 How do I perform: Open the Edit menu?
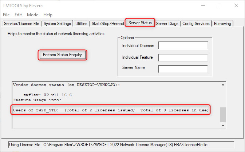pyautogui.click(x=18, y=15)
